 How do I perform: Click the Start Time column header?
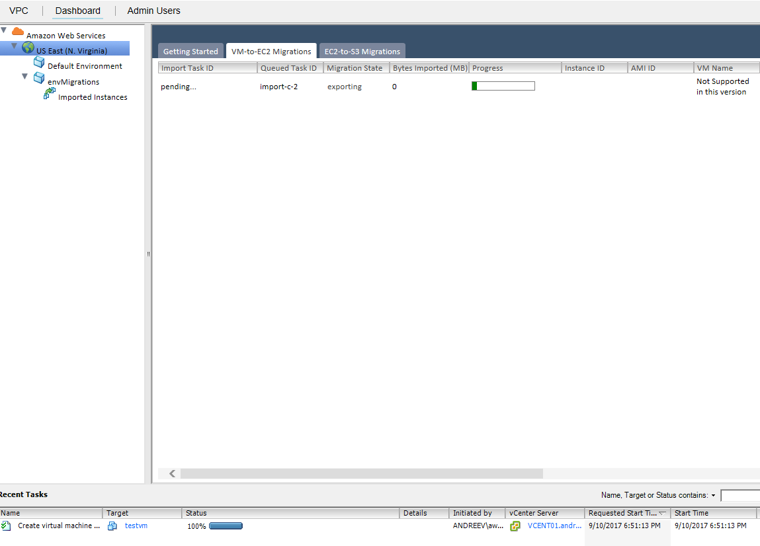[714, 513]
